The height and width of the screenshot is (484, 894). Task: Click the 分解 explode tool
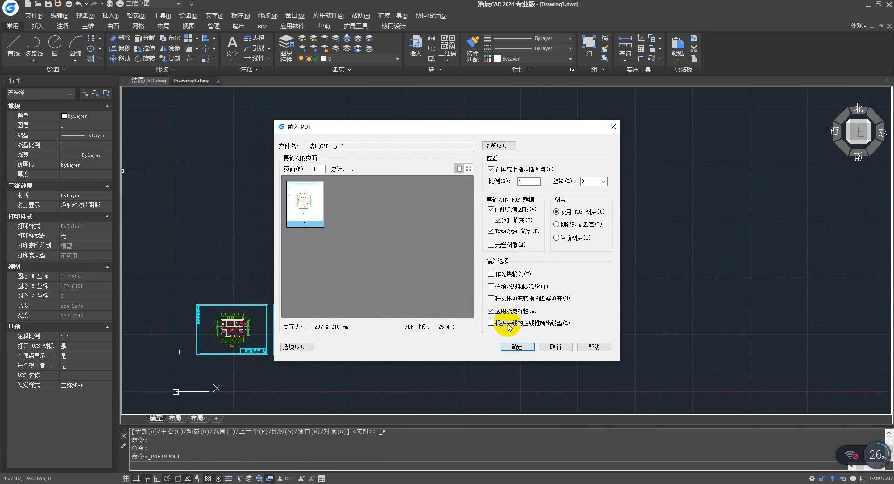coord(145,38)
